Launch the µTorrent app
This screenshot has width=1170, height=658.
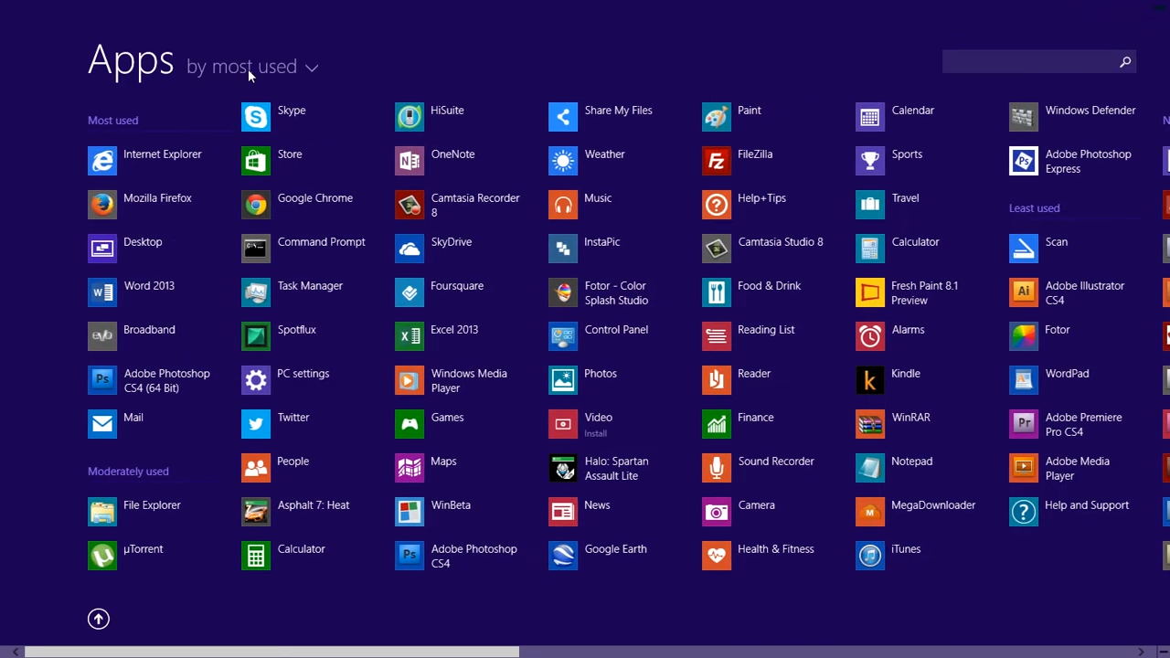[102, 556]
